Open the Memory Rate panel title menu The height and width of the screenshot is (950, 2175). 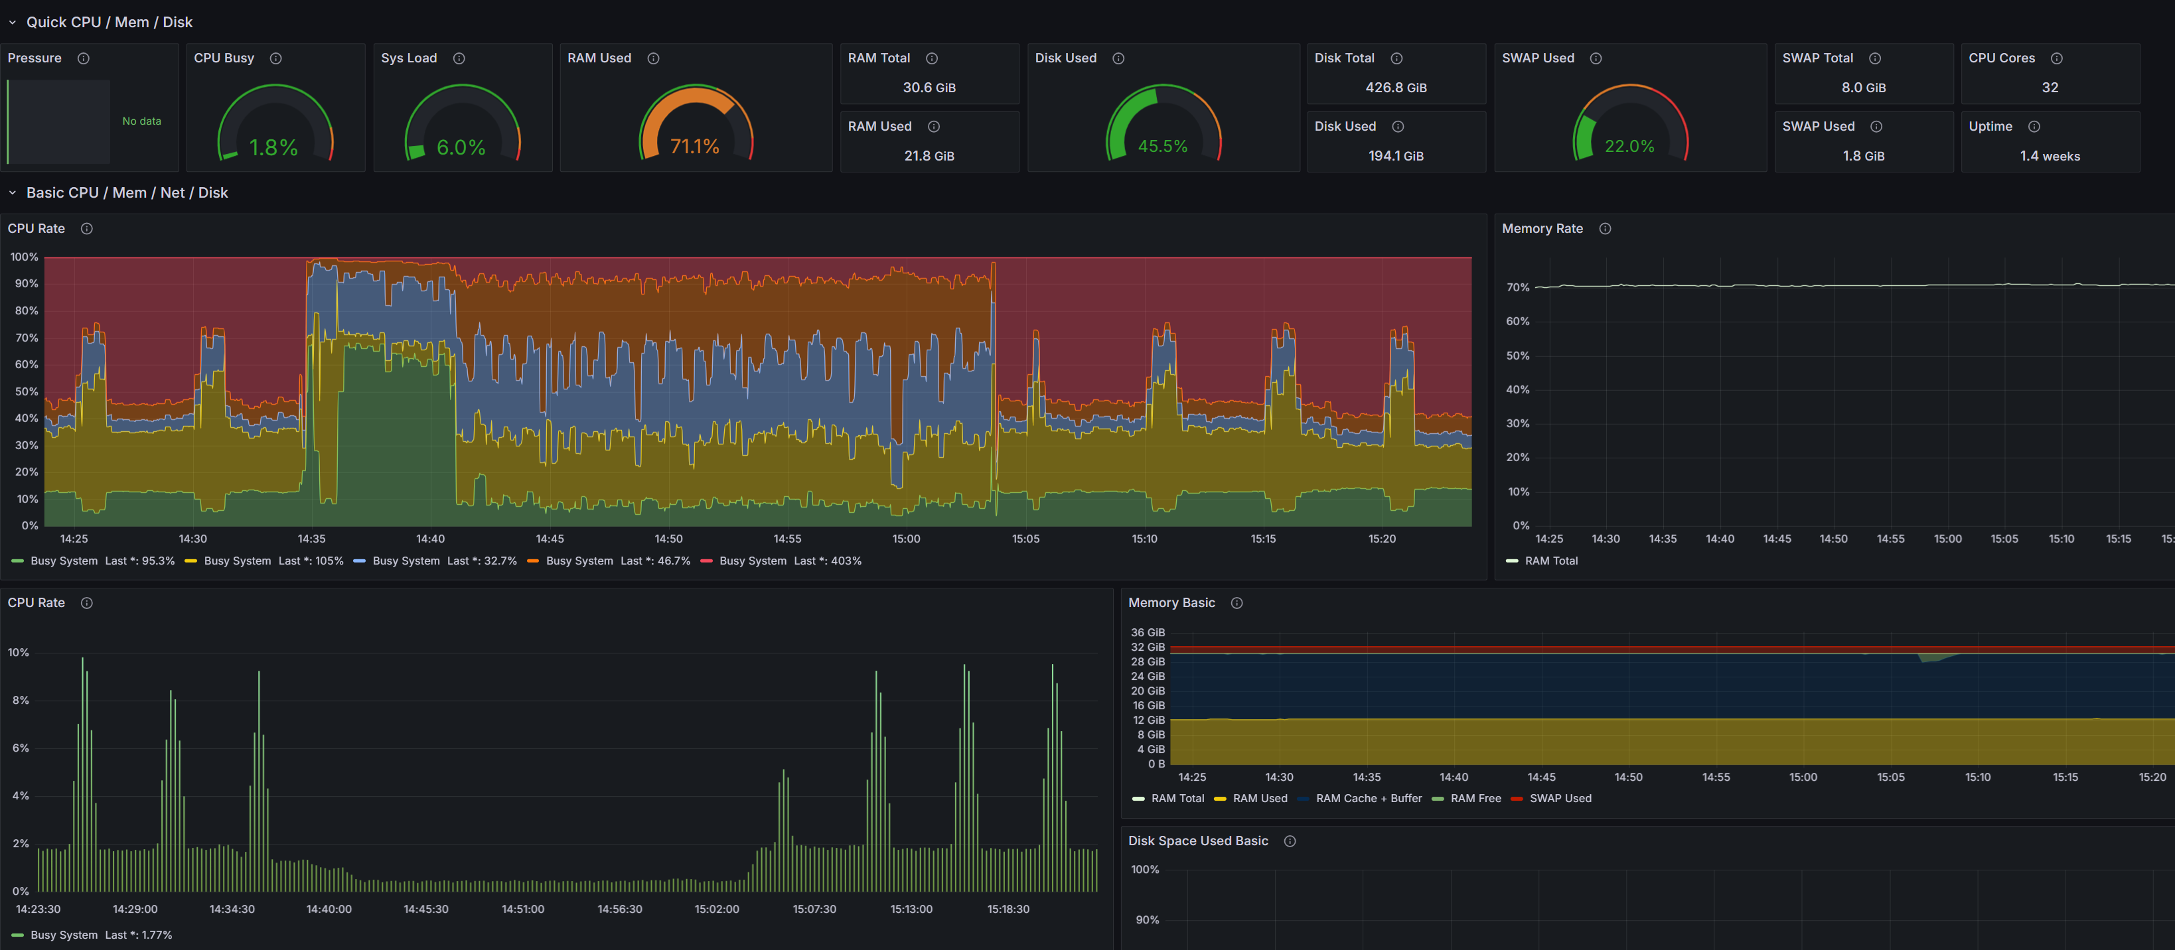(1542, 229)
